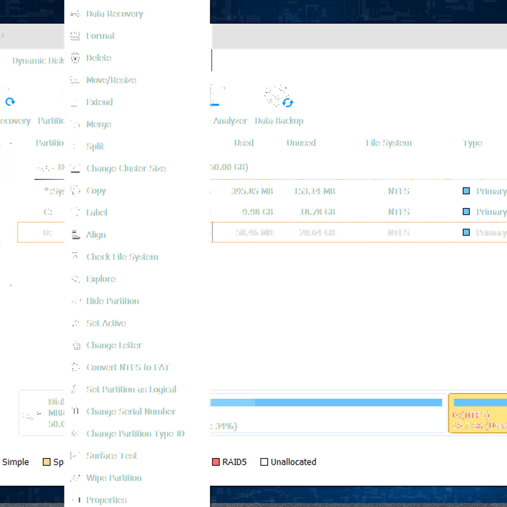Click the Copy icon in menu
Image resolution: width=507 pixels, height=507 pixels.
coord(75,190)
